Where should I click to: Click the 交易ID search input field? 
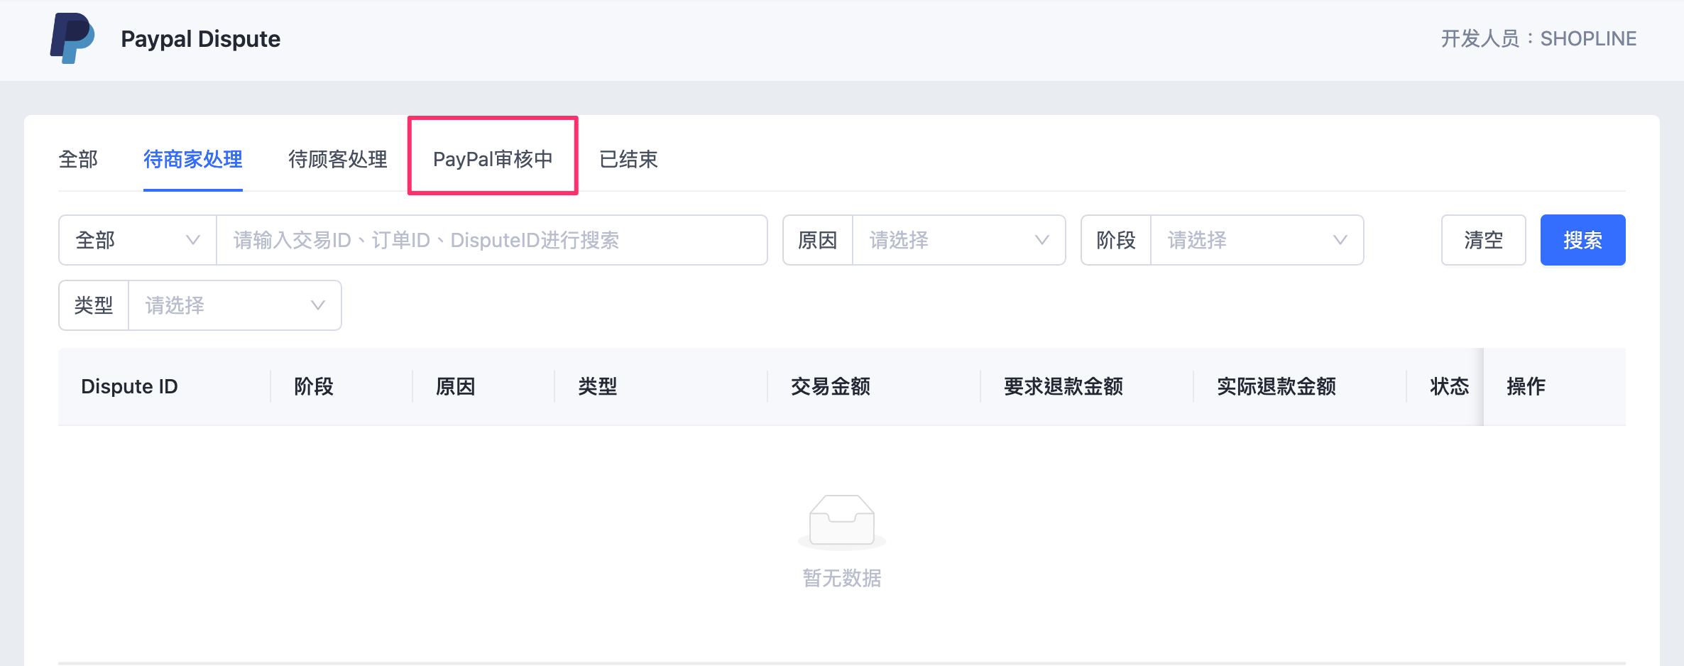(491, 240)
